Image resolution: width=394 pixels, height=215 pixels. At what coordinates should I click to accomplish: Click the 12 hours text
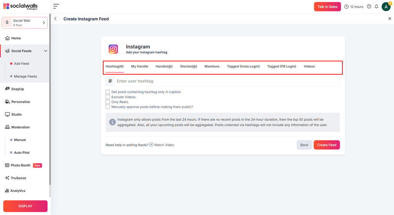[x=357, y=7]
